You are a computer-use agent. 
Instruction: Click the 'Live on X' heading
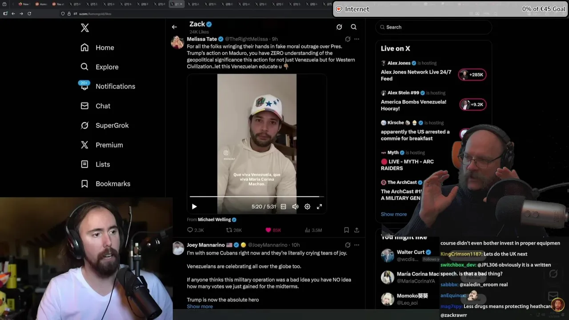click(396, 48)
